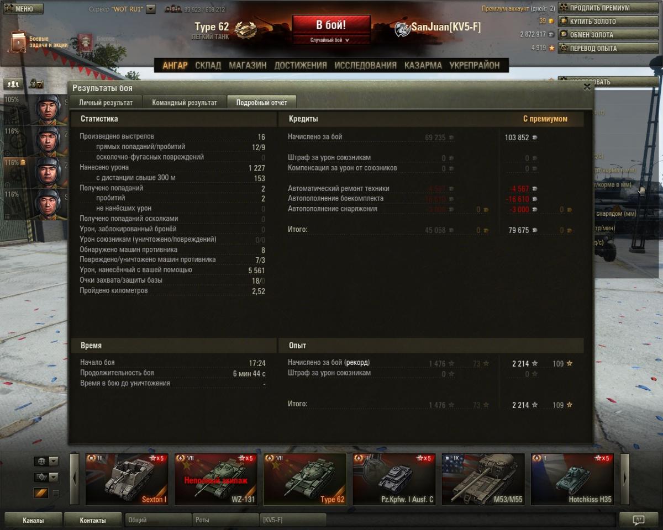Screen dimensions: 663x530
Task: Click Купить золото button
Action: 608,21
